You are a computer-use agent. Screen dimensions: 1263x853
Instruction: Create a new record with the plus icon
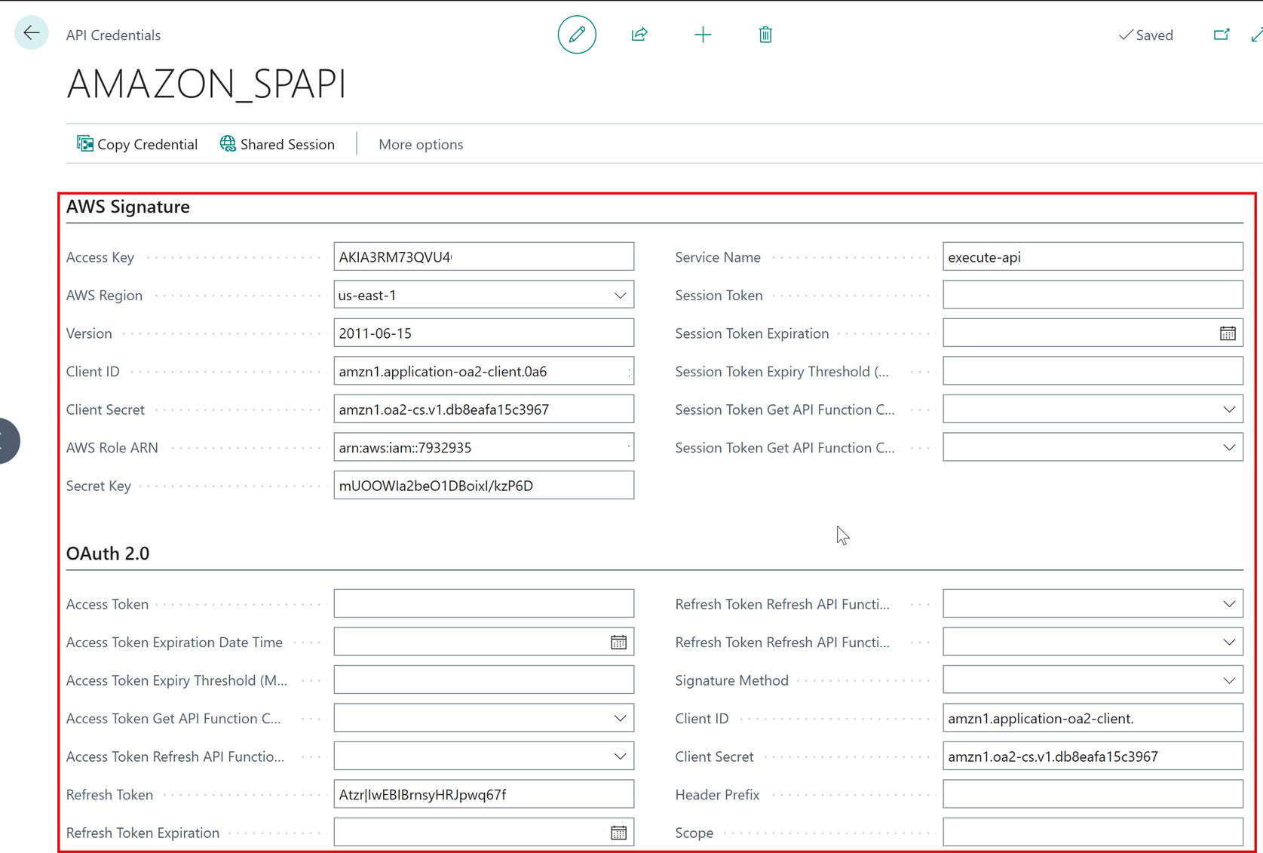coord(703,35)
